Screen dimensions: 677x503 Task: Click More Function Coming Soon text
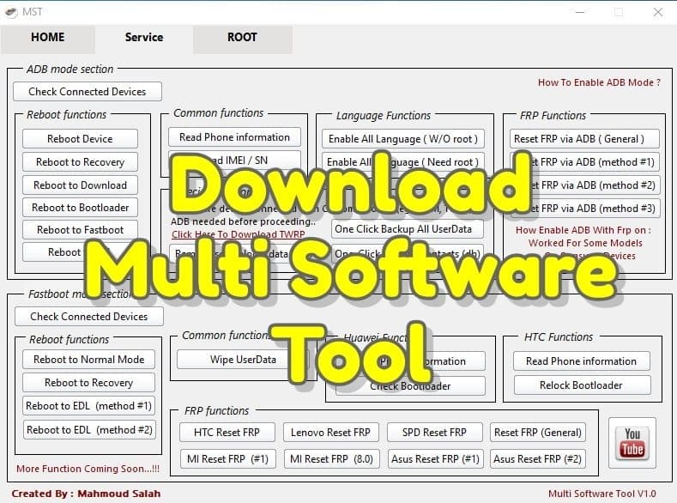click(x=88, y=469)
